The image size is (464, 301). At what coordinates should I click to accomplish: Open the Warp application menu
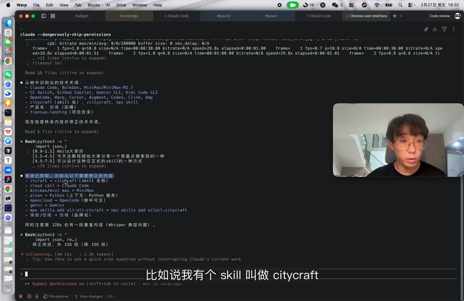coord(22,5)
